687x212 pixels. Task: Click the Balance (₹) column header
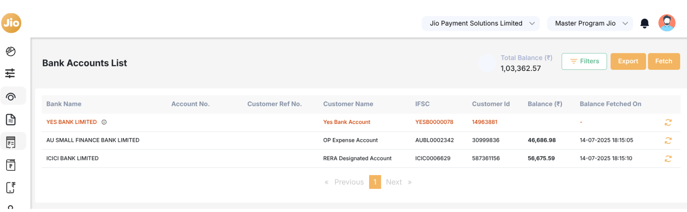coord(545,104)
